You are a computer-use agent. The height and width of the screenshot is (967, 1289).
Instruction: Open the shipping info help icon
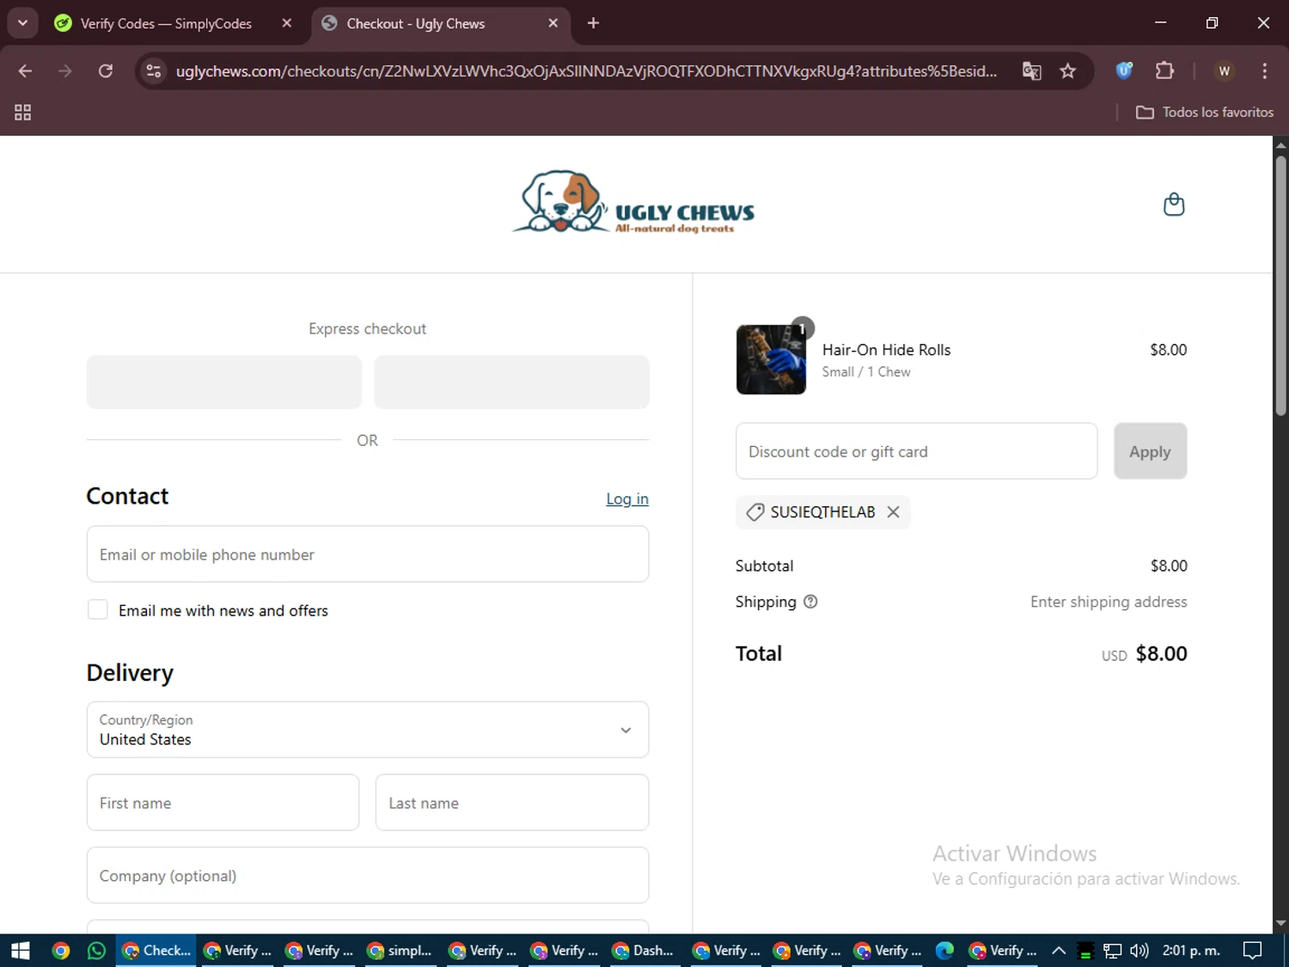coord(810,602)
